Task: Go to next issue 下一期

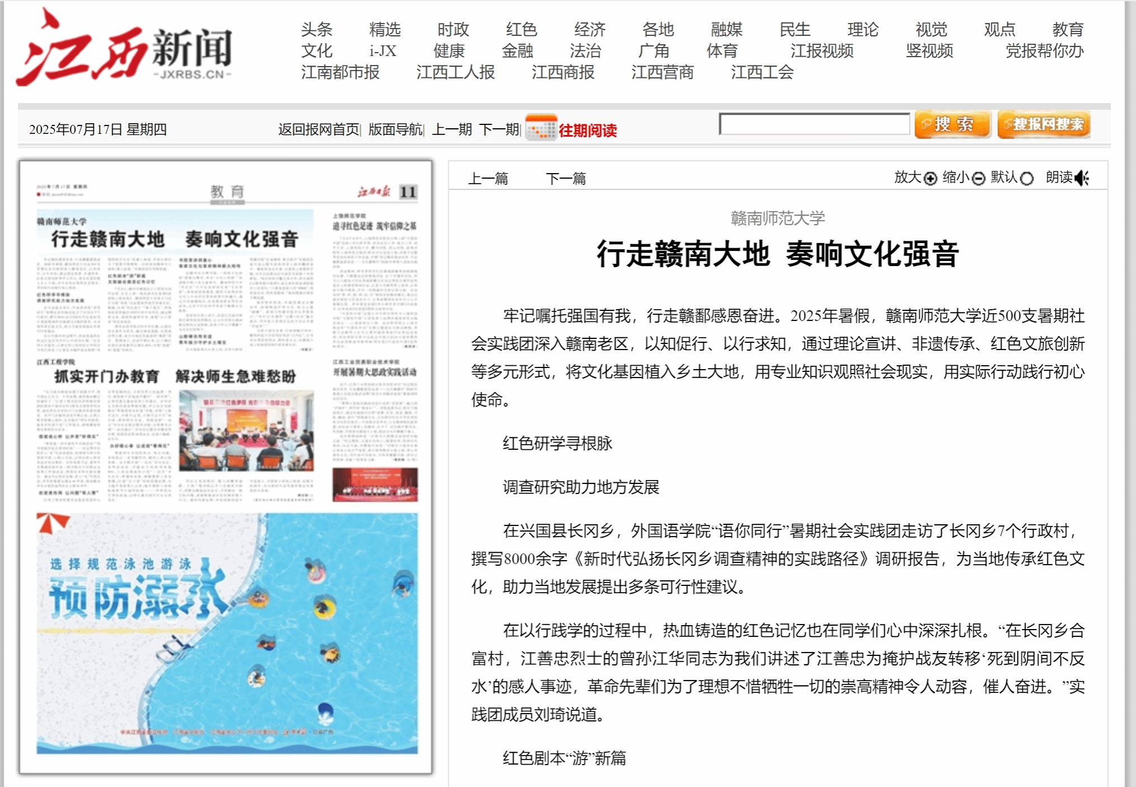Action: point(499,129)
